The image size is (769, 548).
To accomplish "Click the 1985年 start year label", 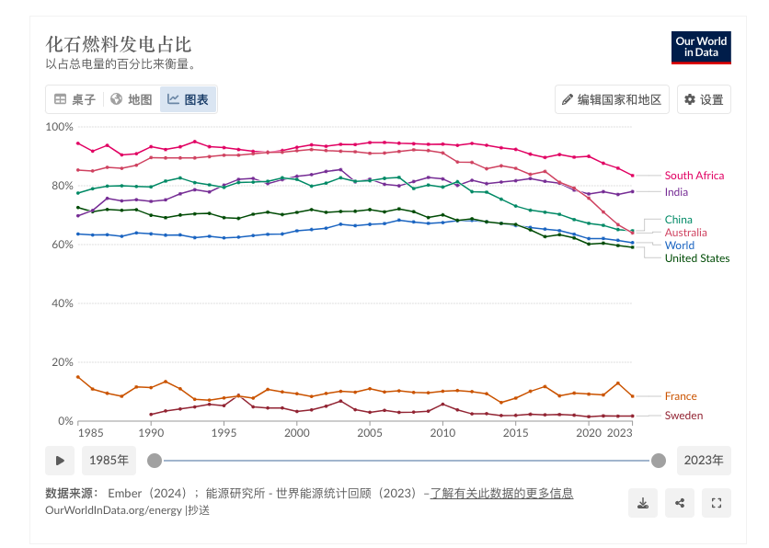I will tap(109, 460).
